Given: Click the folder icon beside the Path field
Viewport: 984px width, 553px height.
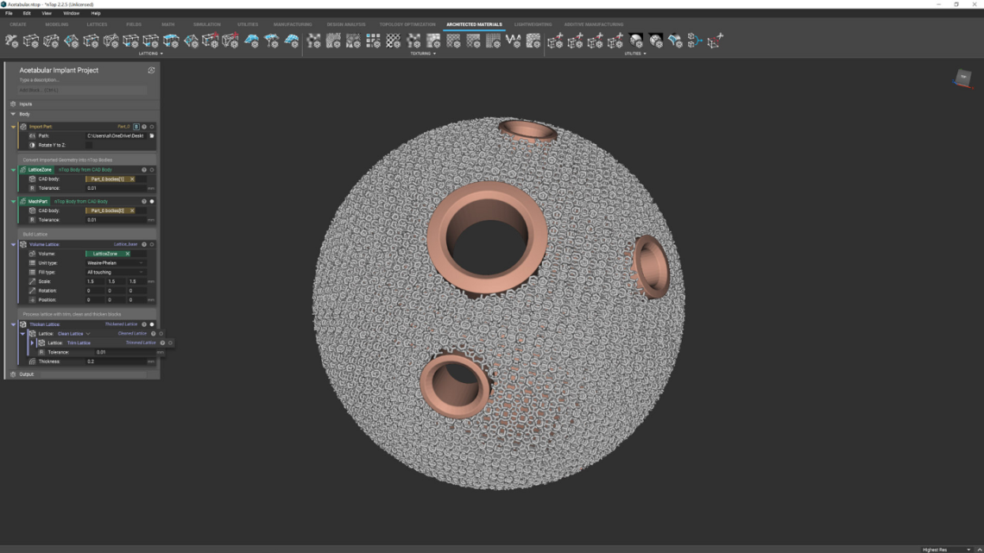Looking at the screenshot, I should tap(150, 135).
